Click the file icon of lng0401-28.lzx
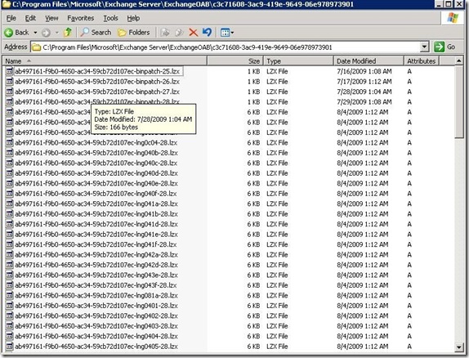 [10, 306]
